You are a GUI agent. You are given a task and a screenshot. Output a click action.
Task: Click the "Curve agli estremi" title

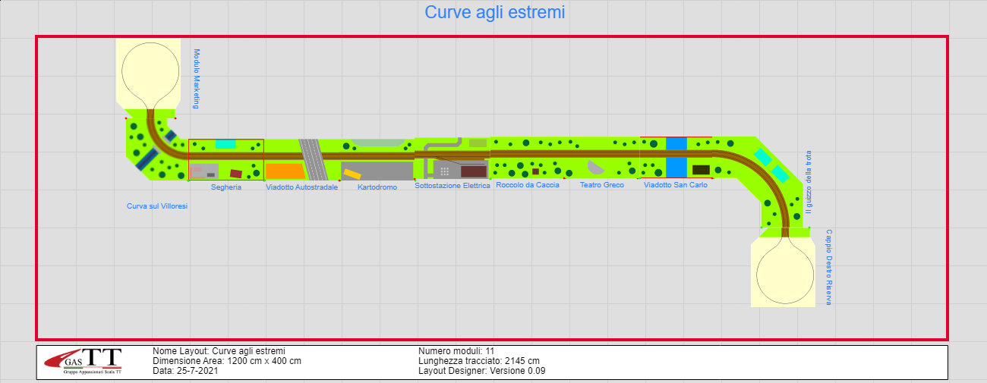point(494,13)
